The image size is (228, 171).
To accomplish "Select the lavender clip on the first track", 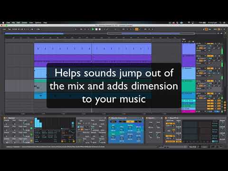I will coord(93,49).
